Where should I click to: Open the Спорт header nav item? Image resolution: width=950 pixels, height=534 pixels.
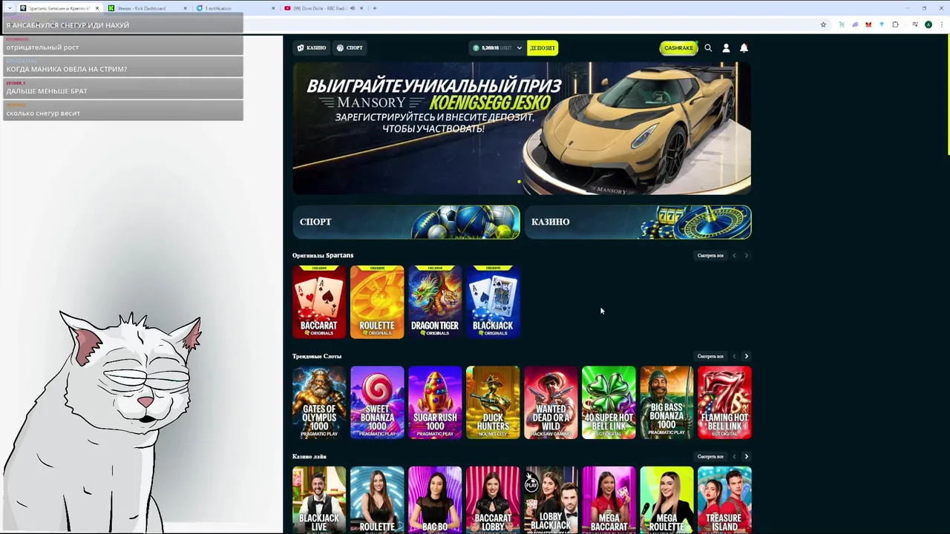tap(350, 47)
